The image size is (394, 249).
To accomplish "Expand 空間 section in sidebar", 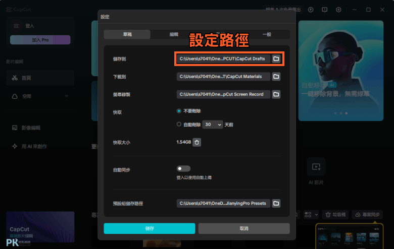I will (67, 96).
